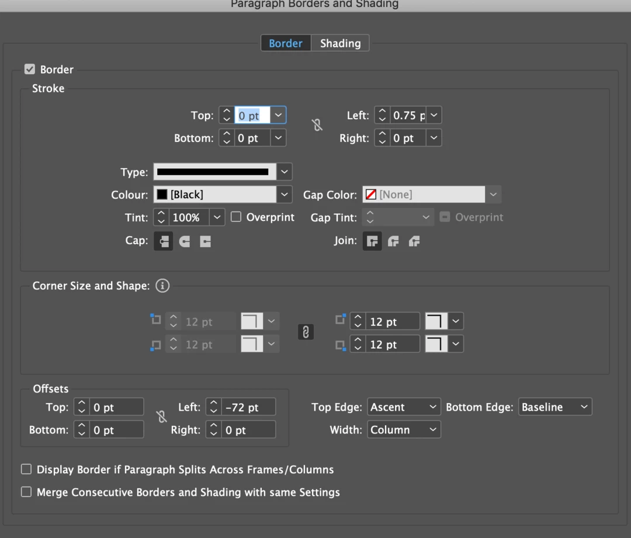
Task: Click the Tint stepper arrows
Action: pos(161,217)
